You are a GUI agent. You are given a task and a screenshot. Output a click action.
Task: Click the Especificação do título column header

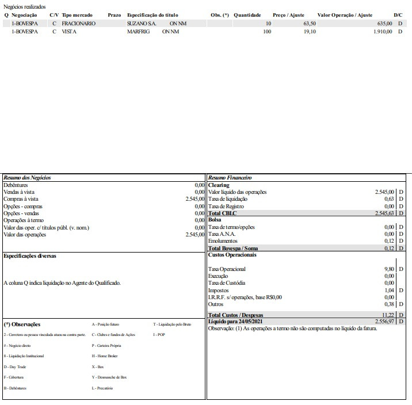coord(152,15)
